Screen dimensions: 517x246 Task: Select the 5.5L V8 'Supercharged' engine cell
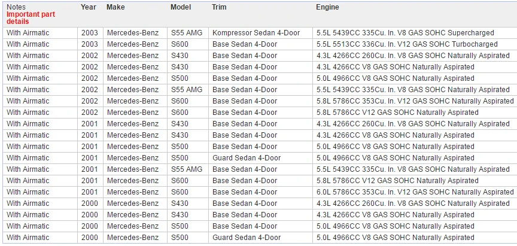click(x=405, y=33)
